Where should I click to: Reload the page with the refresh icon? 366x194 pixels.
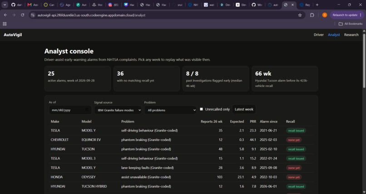coord(23,15)
